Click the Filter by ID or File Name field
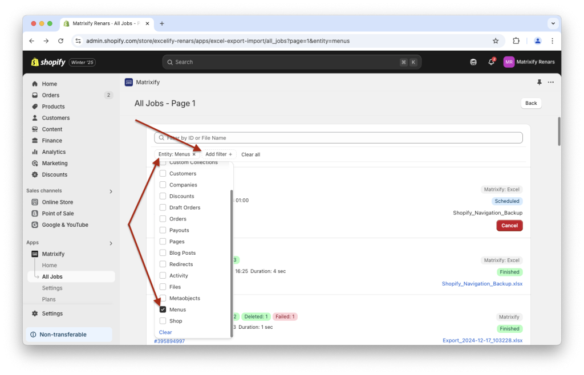This screenshot has height=375, width=584. (338, 137)
